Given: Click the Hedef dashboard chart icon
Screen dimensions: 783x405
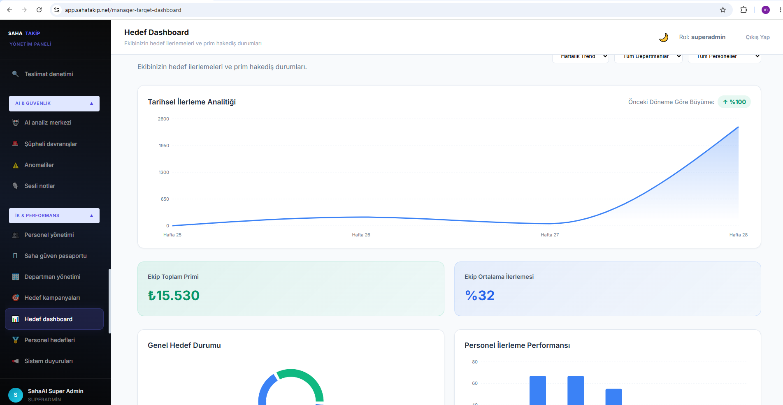Looking at the screenshot, I should click(x=15, y=319).
